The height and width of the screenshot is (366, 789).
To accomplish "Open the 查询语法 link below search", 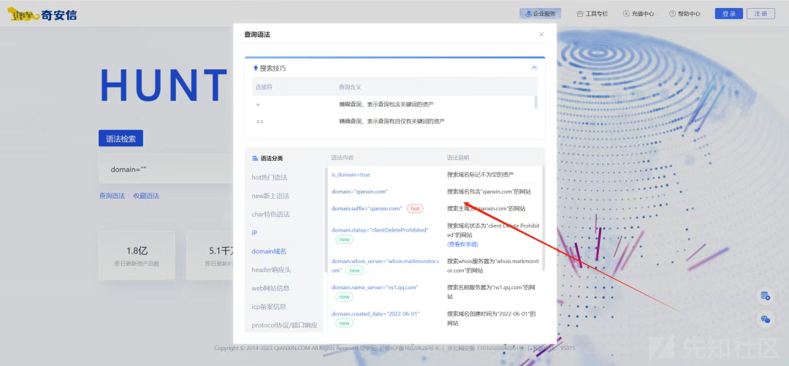I will coord(112,196).
